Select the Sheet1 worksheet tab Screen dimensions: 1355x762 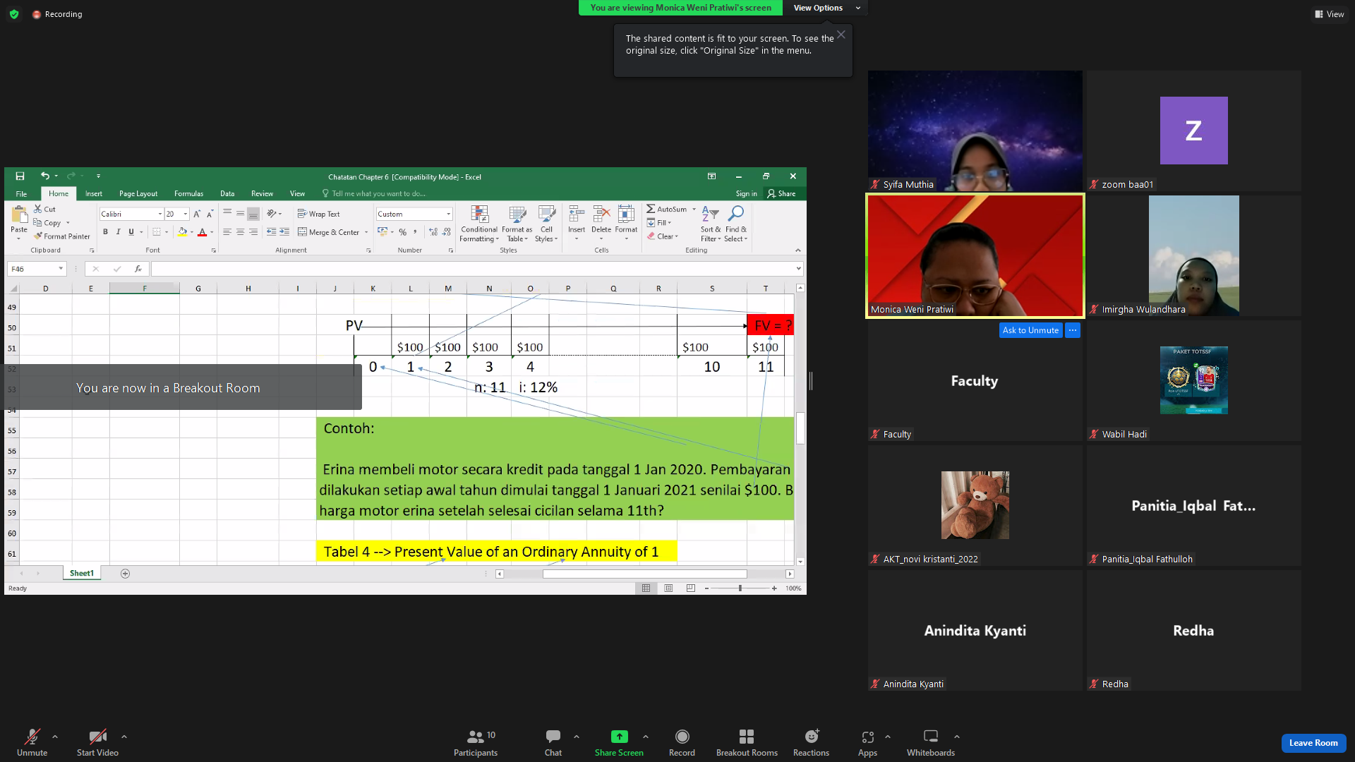(x=82, y=574)
